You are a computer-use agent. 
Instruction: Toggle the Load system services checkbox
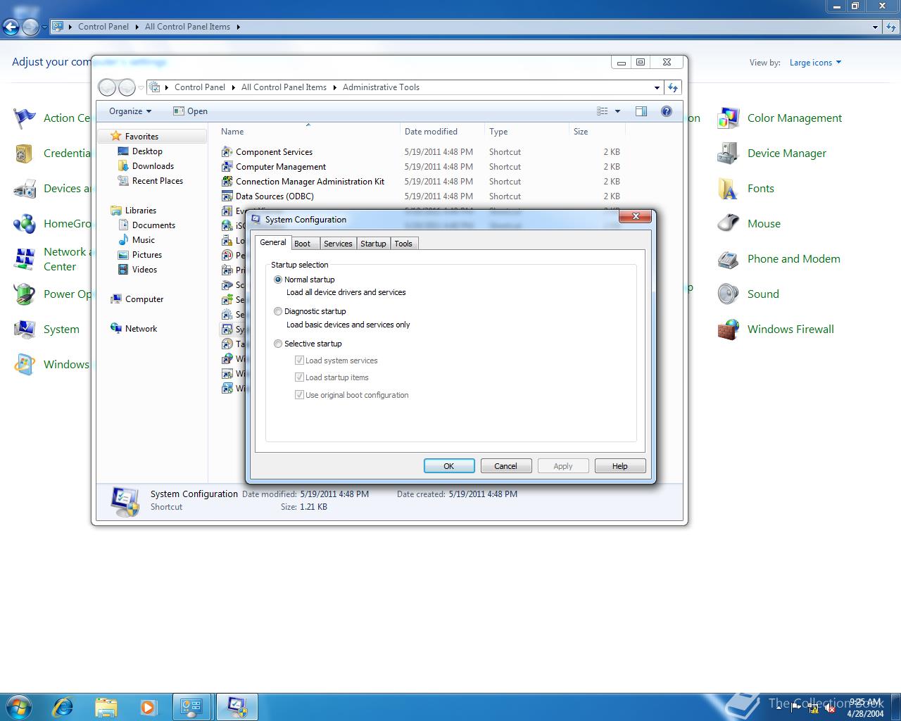pyautogui.click(x=299, y=360)
